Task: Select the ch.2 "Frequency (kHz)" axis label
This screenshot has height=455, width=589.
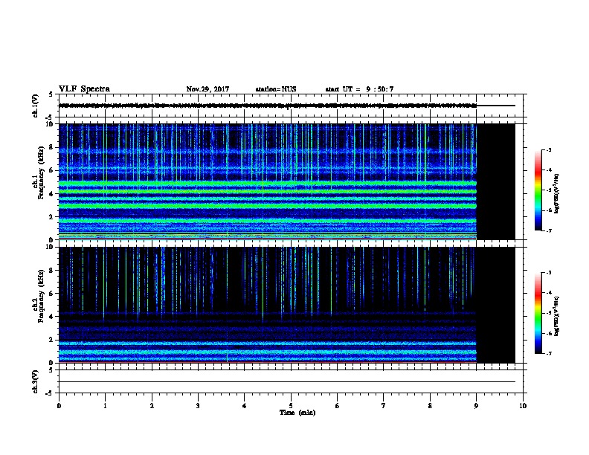Action: point(41,296)
